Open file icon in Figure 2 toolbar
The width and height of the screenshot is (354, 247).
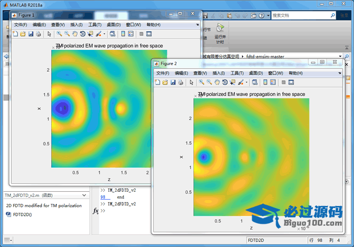165,82
